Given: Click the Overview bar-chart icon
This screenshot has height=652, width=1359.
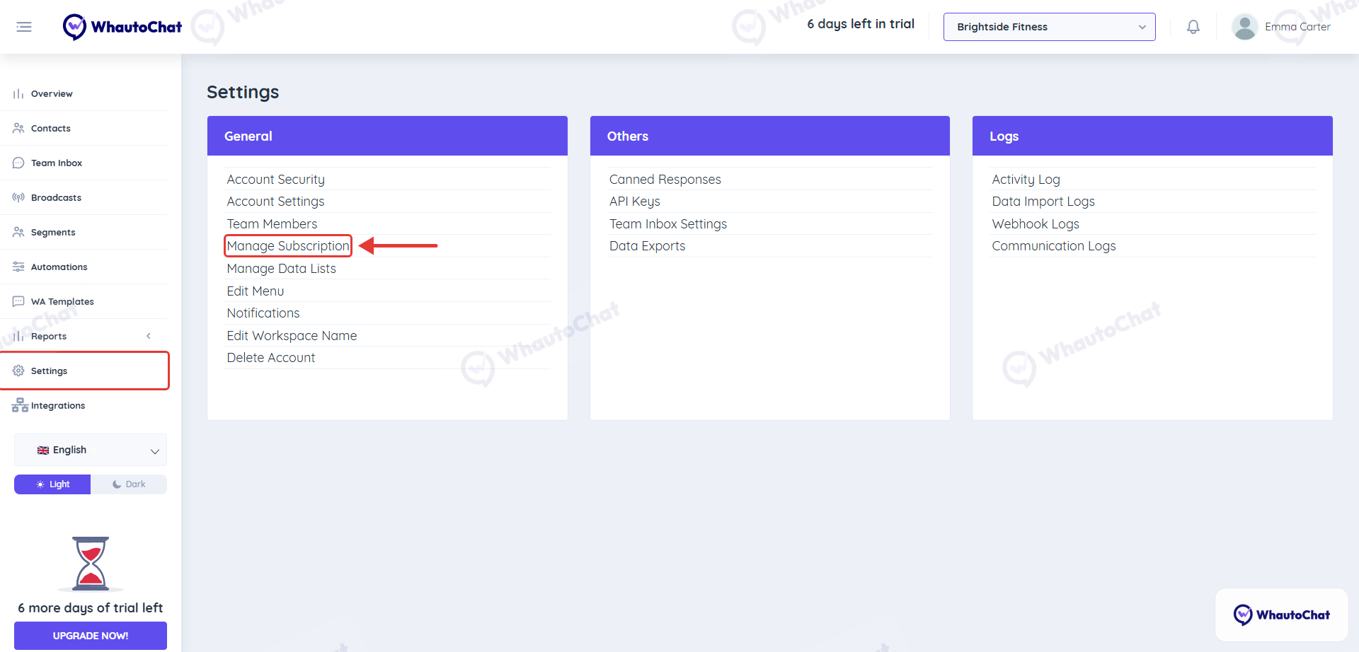Looking at the screenshot, I should point(18,94).
